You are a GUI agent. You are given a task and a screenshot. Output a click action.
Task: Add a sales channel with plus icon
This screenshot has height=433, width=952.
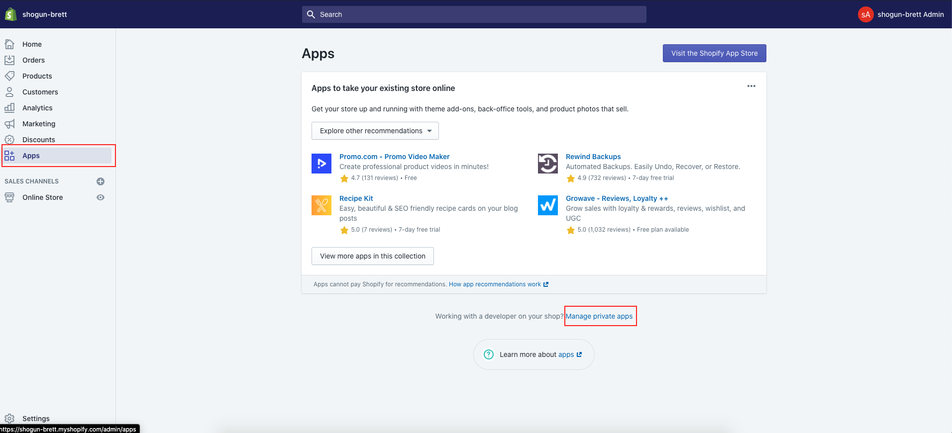101,181
